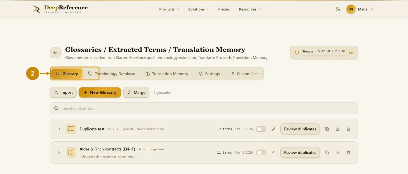Download the Alder & Finch contracts glossary

pos(338,152)
